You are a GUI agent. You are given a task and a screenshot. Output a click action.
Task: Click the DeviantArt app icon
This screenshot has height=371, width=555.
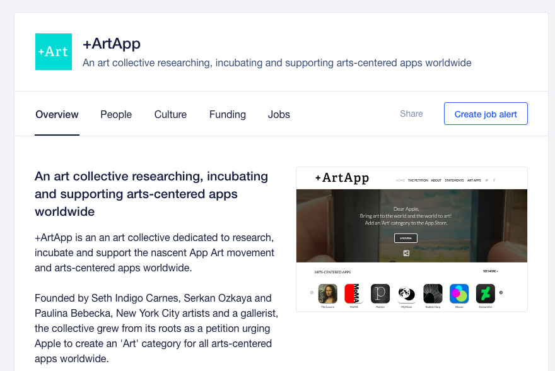pyautogui.click(x=485, y=293)
